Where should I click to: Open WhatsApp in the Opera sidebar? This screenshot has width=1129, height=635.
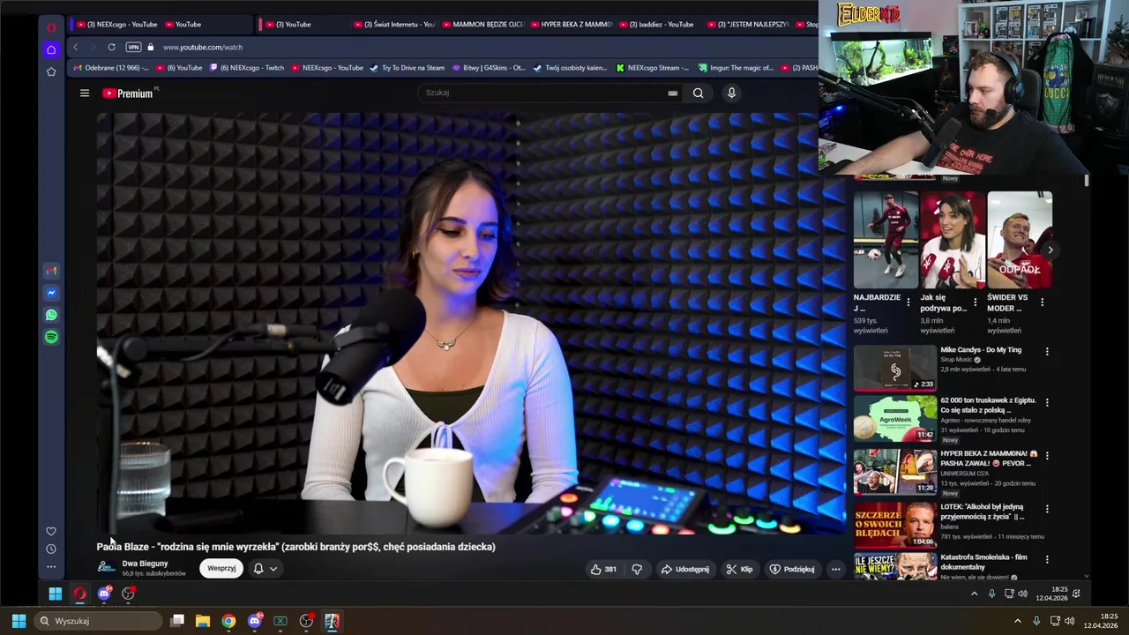point(51,315)
